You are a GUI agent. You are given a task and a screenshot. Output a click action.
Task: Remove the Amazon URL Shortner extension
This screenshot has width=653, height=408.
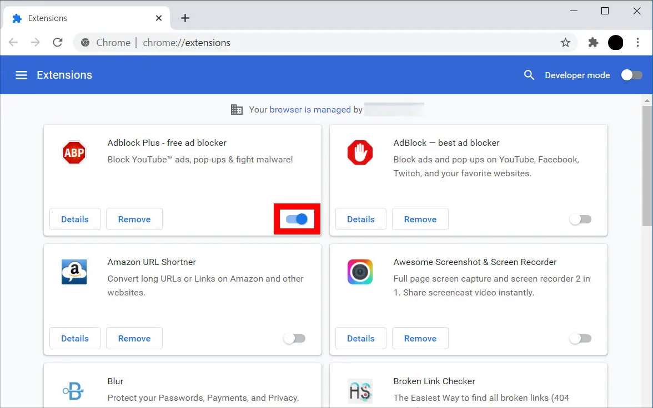tap(134, 339)
